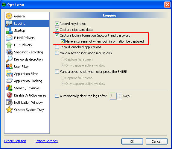
Task: Open the Disable Anti-Spywares shield icon
Action: (x=9, y=95)
